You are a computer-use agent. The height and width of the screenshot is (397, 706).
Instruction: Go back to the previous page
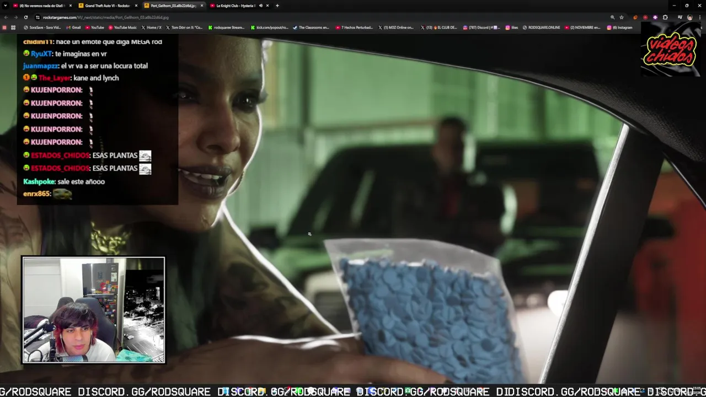click(x=6, y=17)
